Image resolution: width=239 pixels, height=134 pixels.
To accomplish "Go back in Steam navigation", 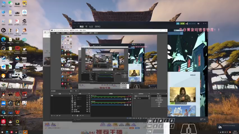I will coord(74,27).
